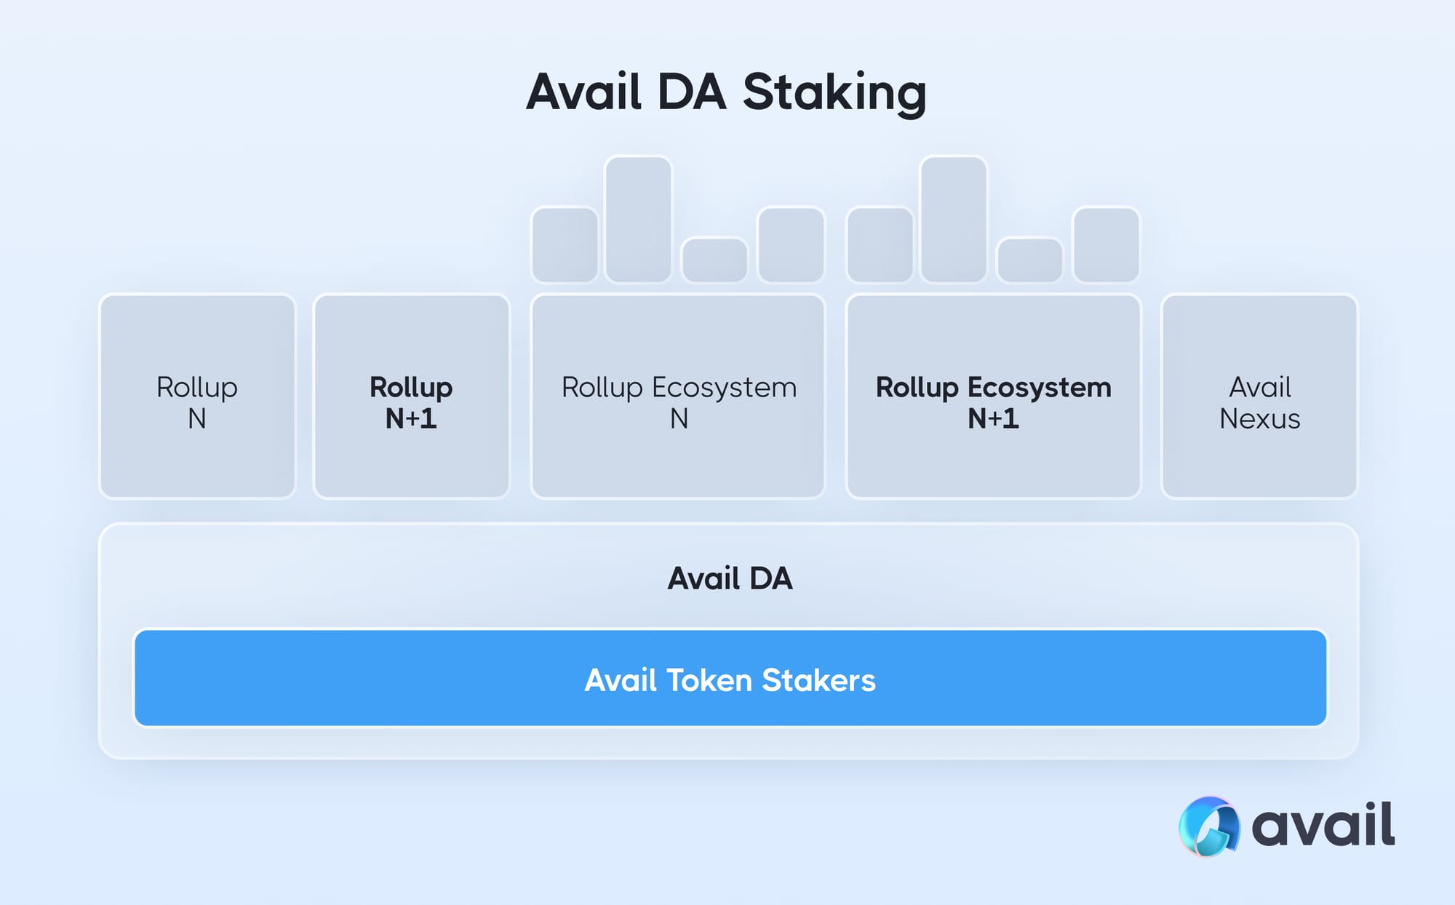1455x905 pixels.
Task: Click the word Staking in the title
Action: tap(834, 92)
